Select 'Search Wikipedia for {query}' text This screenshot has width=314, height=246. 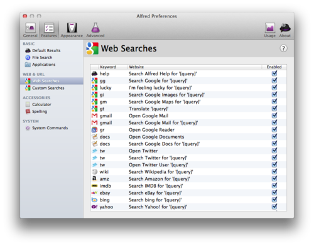point(161,172)
